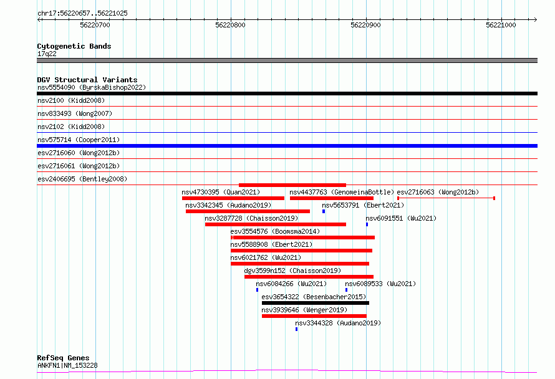Open the nsv3342345 (Audano2019) label
Screen dimensions: 555x379
pyautogui.click(x=228, y=205)
